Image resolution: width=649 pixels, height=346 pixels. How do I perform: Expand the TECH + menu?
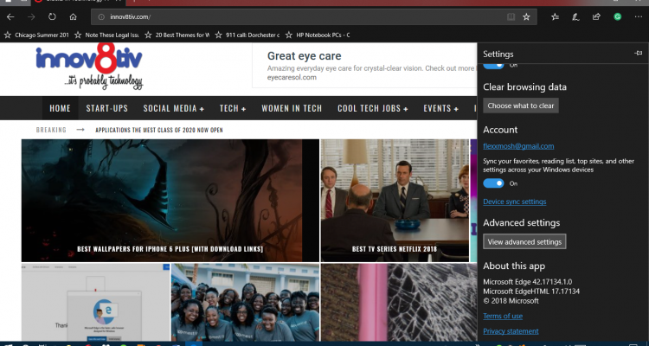tap(233, 108)
